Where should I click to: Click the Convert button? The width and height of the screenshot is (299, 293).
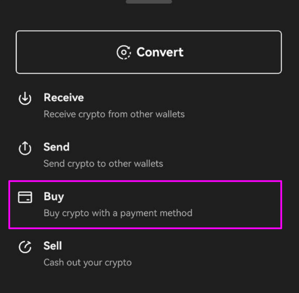[x=149, y=52]
